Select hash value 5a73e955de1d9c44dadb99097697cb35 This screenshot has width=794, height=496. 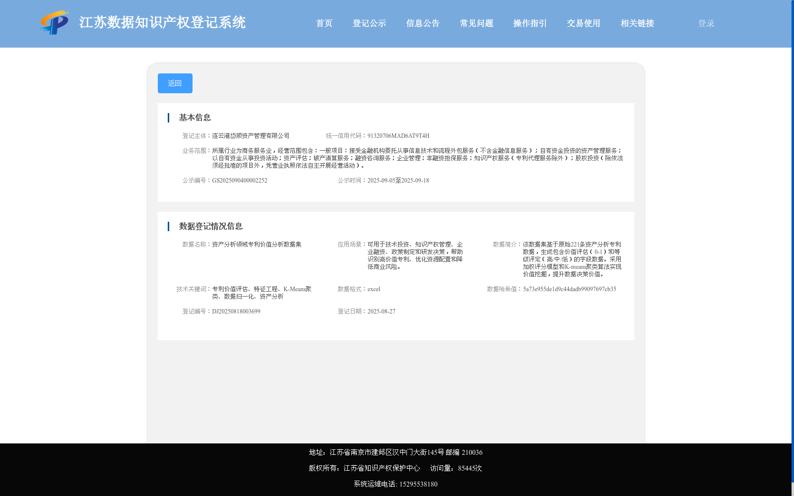[x=570, y=289]
